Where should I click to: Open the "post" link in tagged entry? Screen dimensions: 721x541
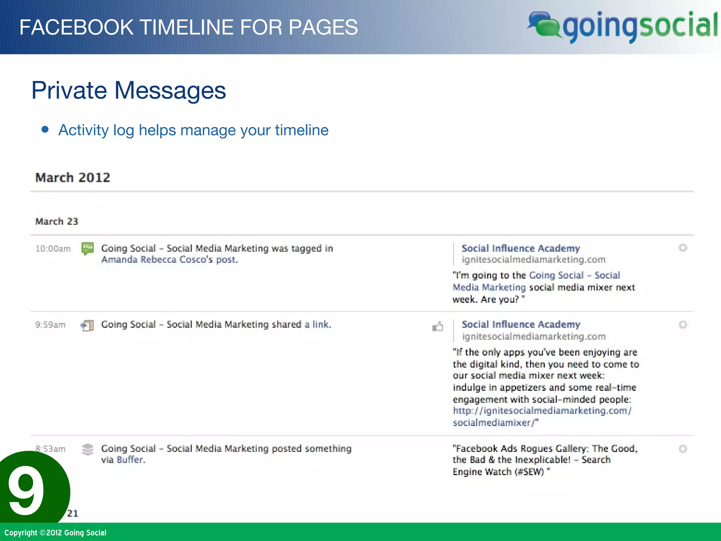point(226,260)
